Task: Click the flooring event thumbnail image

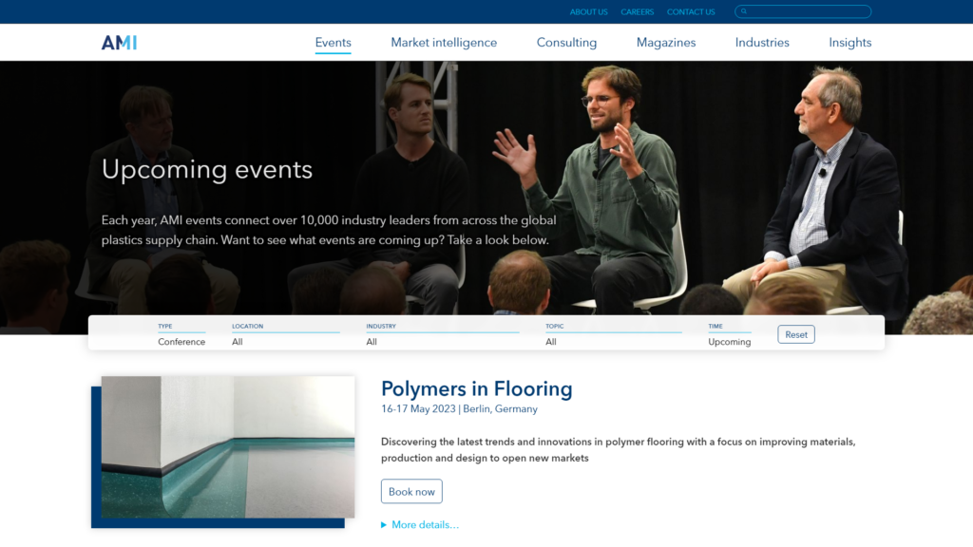Action: click(228, 446)
